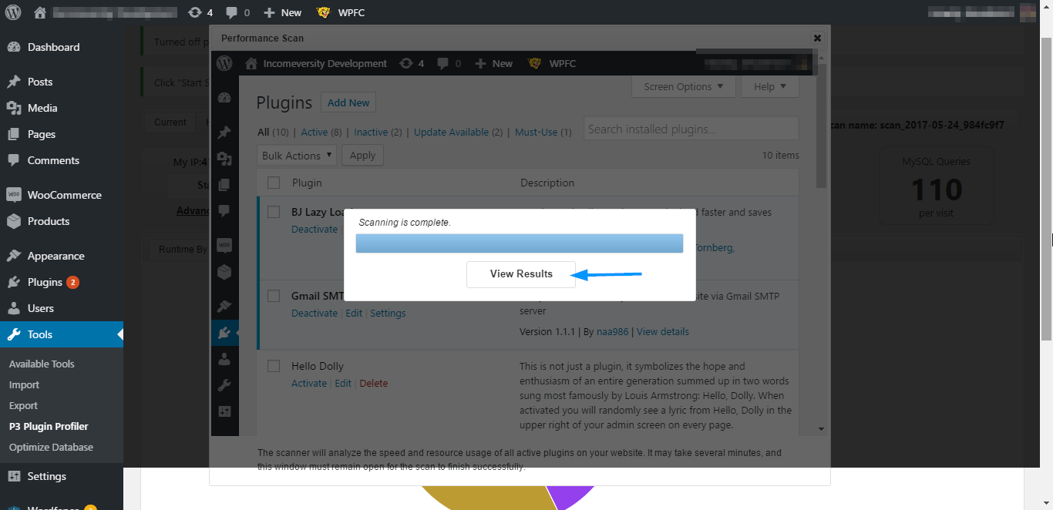Tick the Hello Dolly plugin checkbox
Screen dimensions: 1053x510
(x=274, y=366)
